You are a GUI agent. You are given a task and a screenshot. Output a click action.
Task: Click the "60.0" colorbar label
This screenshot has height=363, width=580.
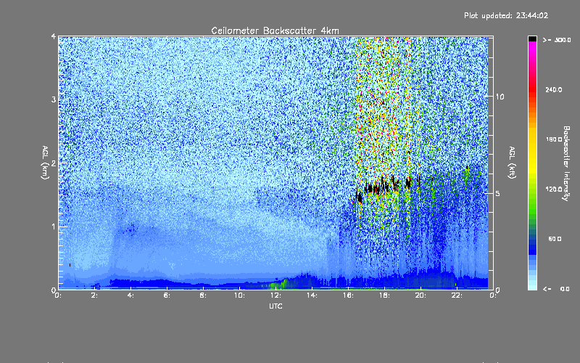coord(555,239)
